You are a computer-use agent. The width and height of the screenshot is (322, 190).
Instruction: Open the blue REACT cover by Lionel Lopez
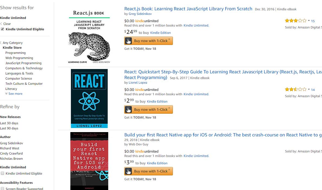pos(89,98)
